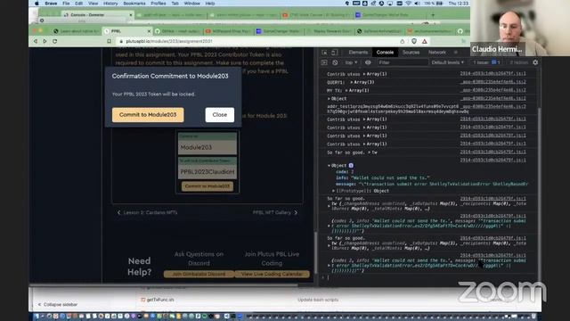Close the PPBL browser tab

coord(149,31)
